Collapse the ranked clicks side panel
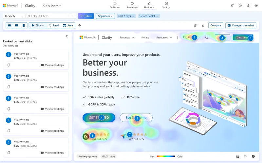 click(67, 36)
